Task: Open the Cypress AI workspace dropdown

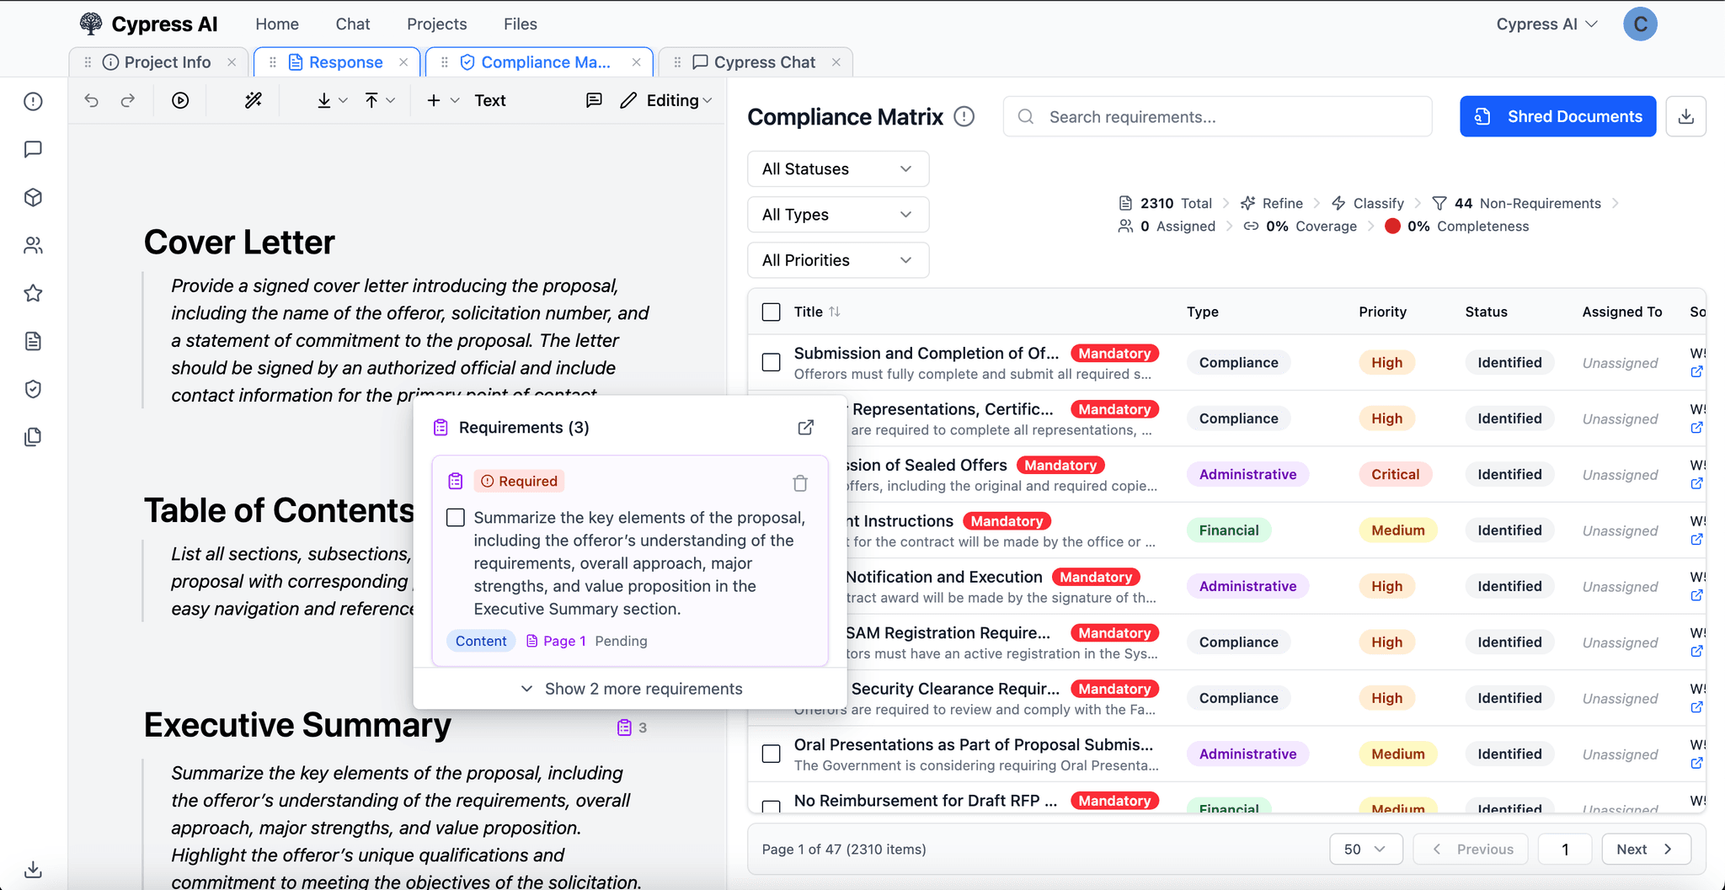Action: 1546,24
